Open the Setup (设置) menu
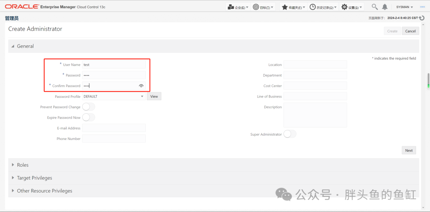The image size is (430, 212). (352, 7)
